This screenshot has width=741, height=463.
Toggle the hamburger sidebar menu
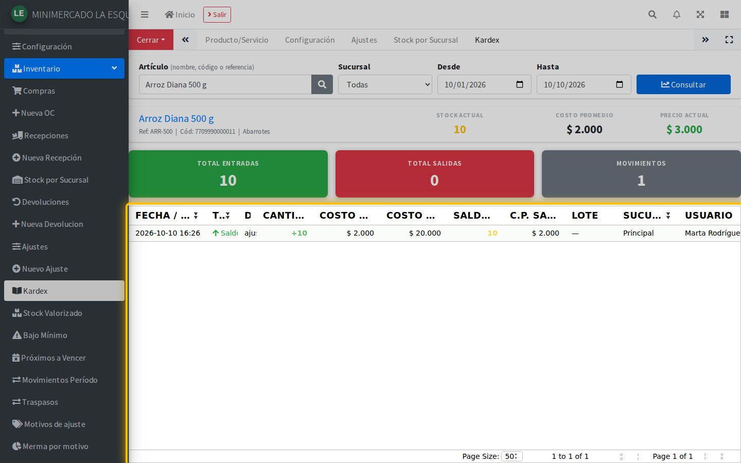point(145,14)
